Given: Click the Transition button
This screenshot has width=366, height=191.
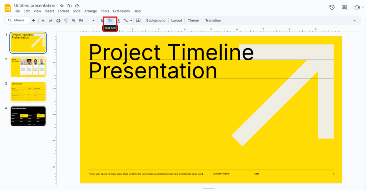Looking at the screenshot, I should [x=213, y=21].
